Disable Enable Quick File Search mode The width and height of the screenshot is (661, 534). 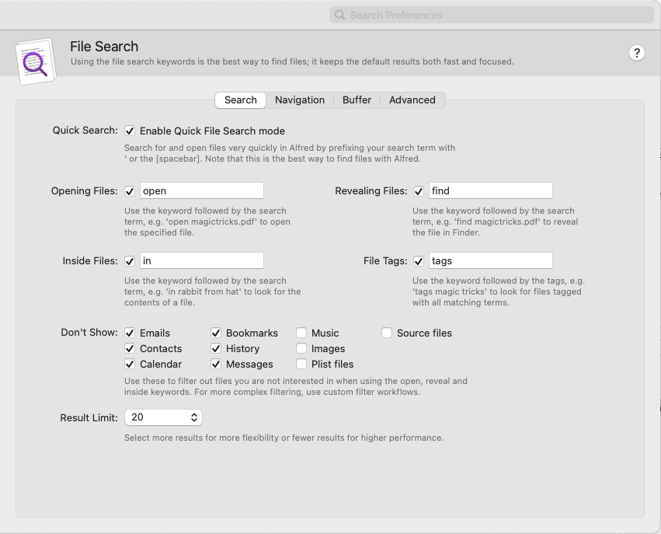130,131
